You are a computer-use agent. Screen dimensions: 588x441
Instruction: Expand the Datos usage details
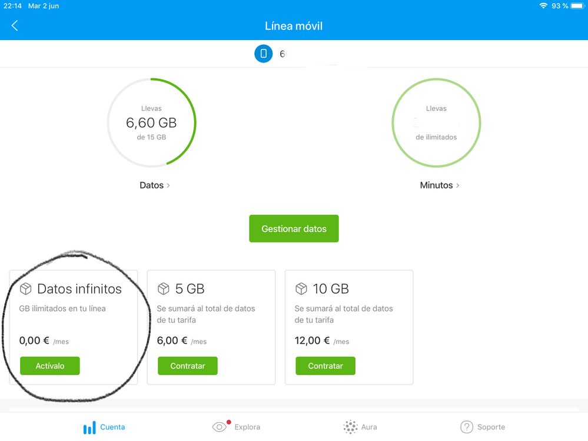click(155, 185)
